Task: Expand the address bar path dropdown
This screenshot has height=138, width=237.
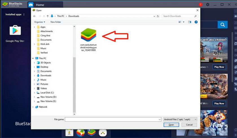Action: pos(154,16)
